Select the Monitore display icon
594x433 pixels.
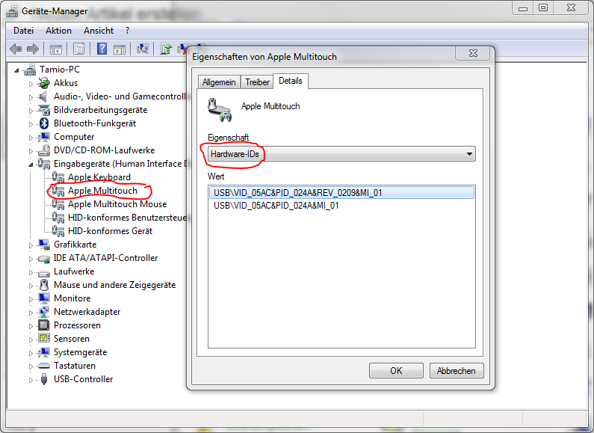click(x=44, y=298)
